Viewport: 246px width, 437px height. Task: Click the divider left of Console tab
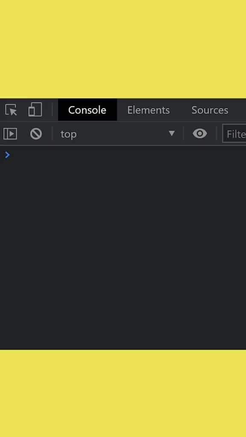(x=52, y=110)
